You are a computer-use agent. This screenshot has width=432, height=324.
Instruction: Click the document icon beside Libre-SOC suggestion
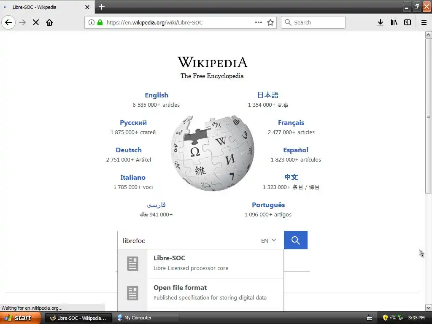click(x=132, y=264)
